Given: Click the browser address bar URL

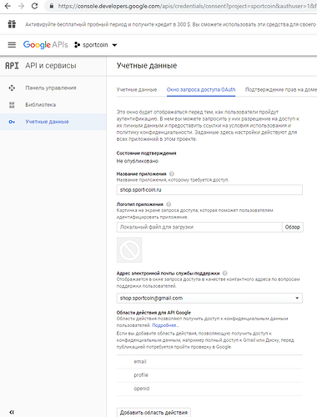Looking at the screenshot, I should pyautogui.click(x=187, y=6).
